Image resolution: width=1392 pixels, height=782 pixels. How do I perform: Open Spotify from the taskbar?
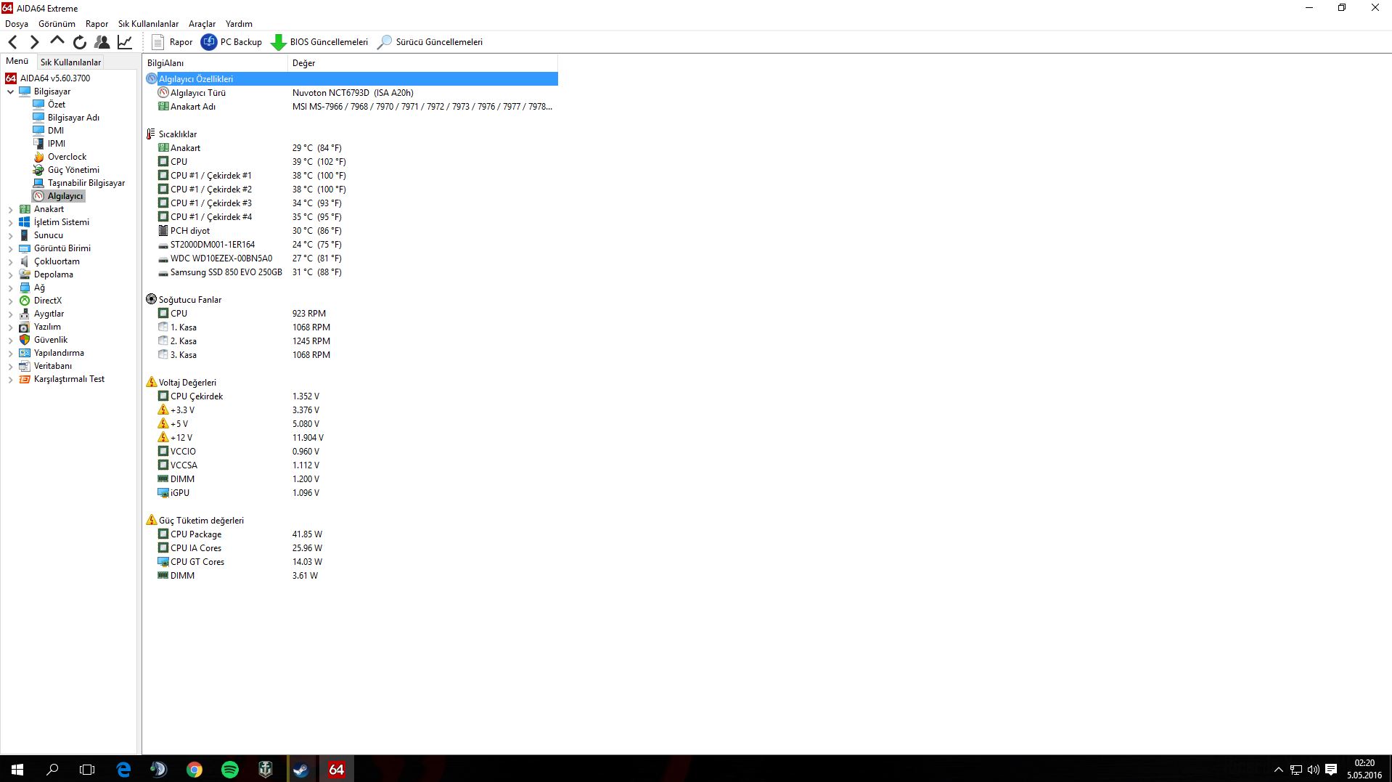[x=230, y=769]
